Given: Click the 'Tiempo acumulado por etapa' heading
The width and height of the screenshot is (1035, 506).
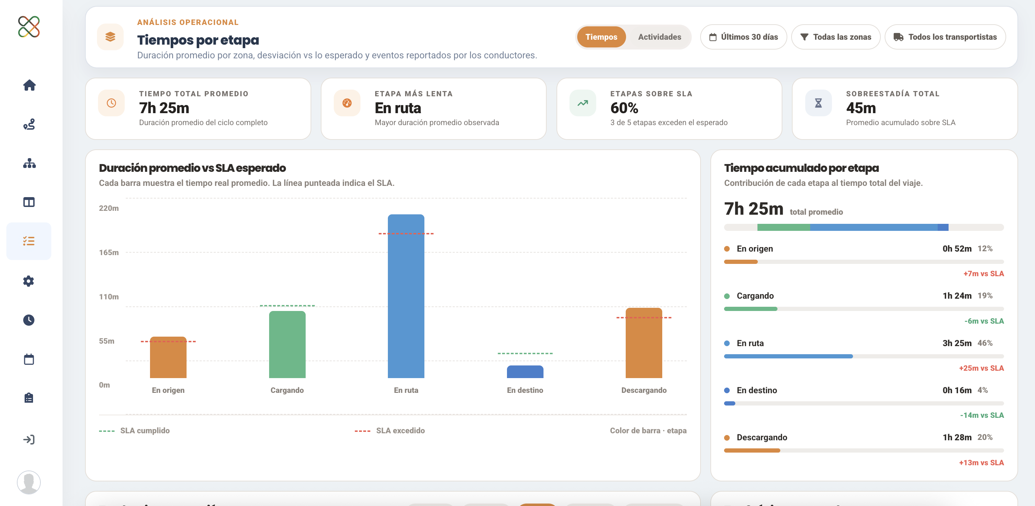Looking at the screenshot, I should (802, 168).
